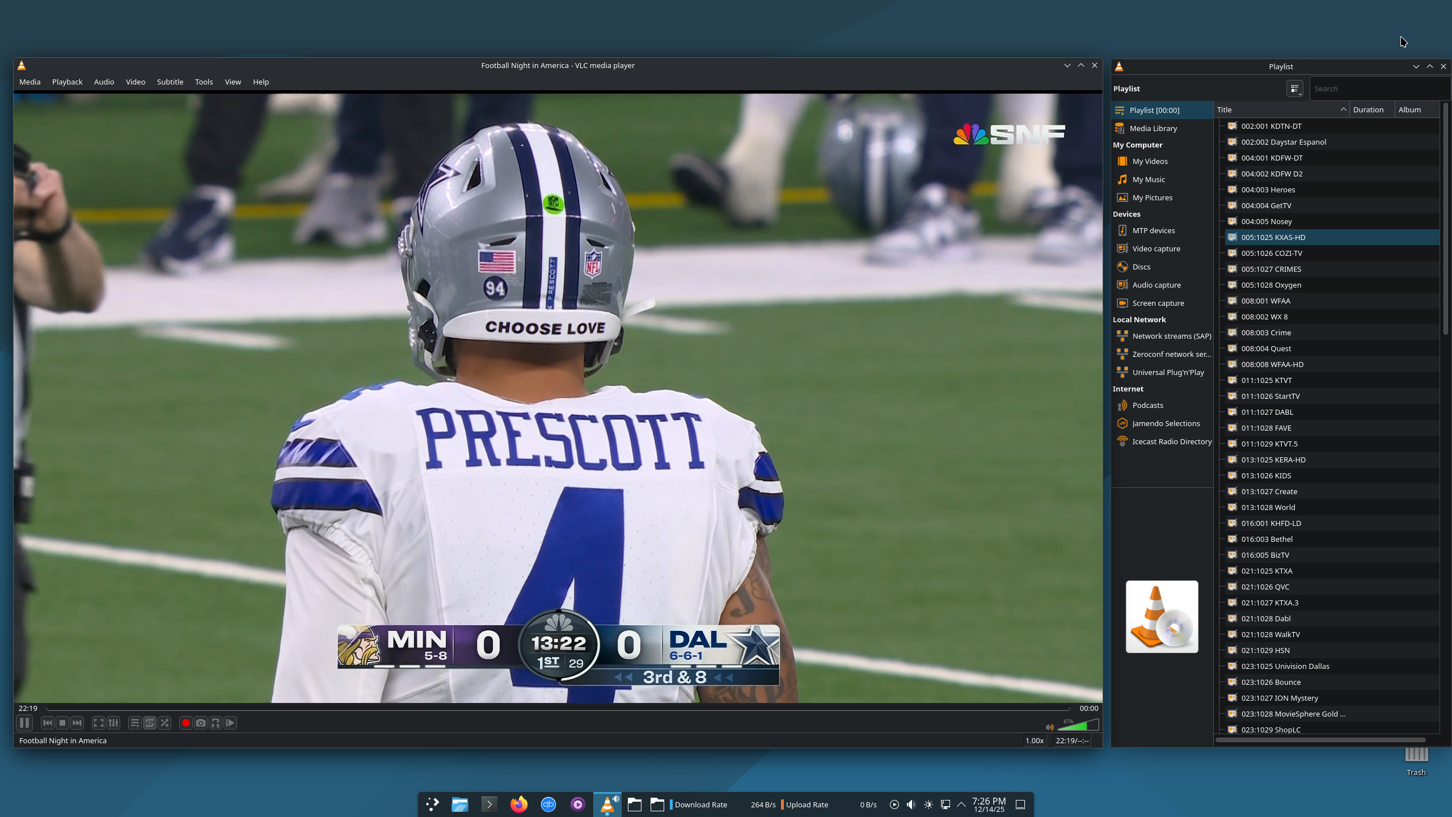Toggle random shuffle playback
The height and width of the screenshot is (817, 1452).
(x=164, y=723)
